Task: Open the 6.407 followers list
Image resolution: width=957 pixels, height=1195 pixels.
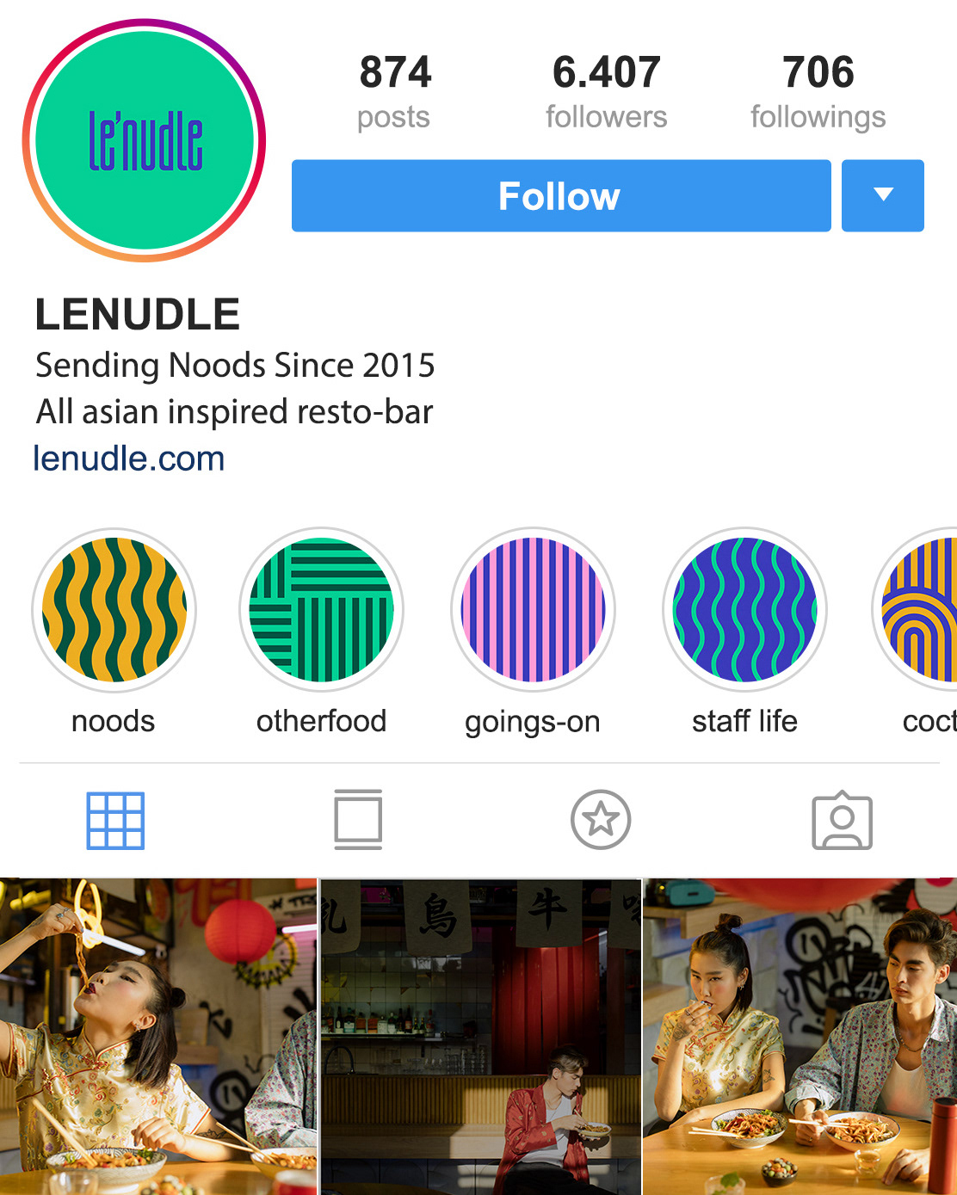Action: (607, 90)
